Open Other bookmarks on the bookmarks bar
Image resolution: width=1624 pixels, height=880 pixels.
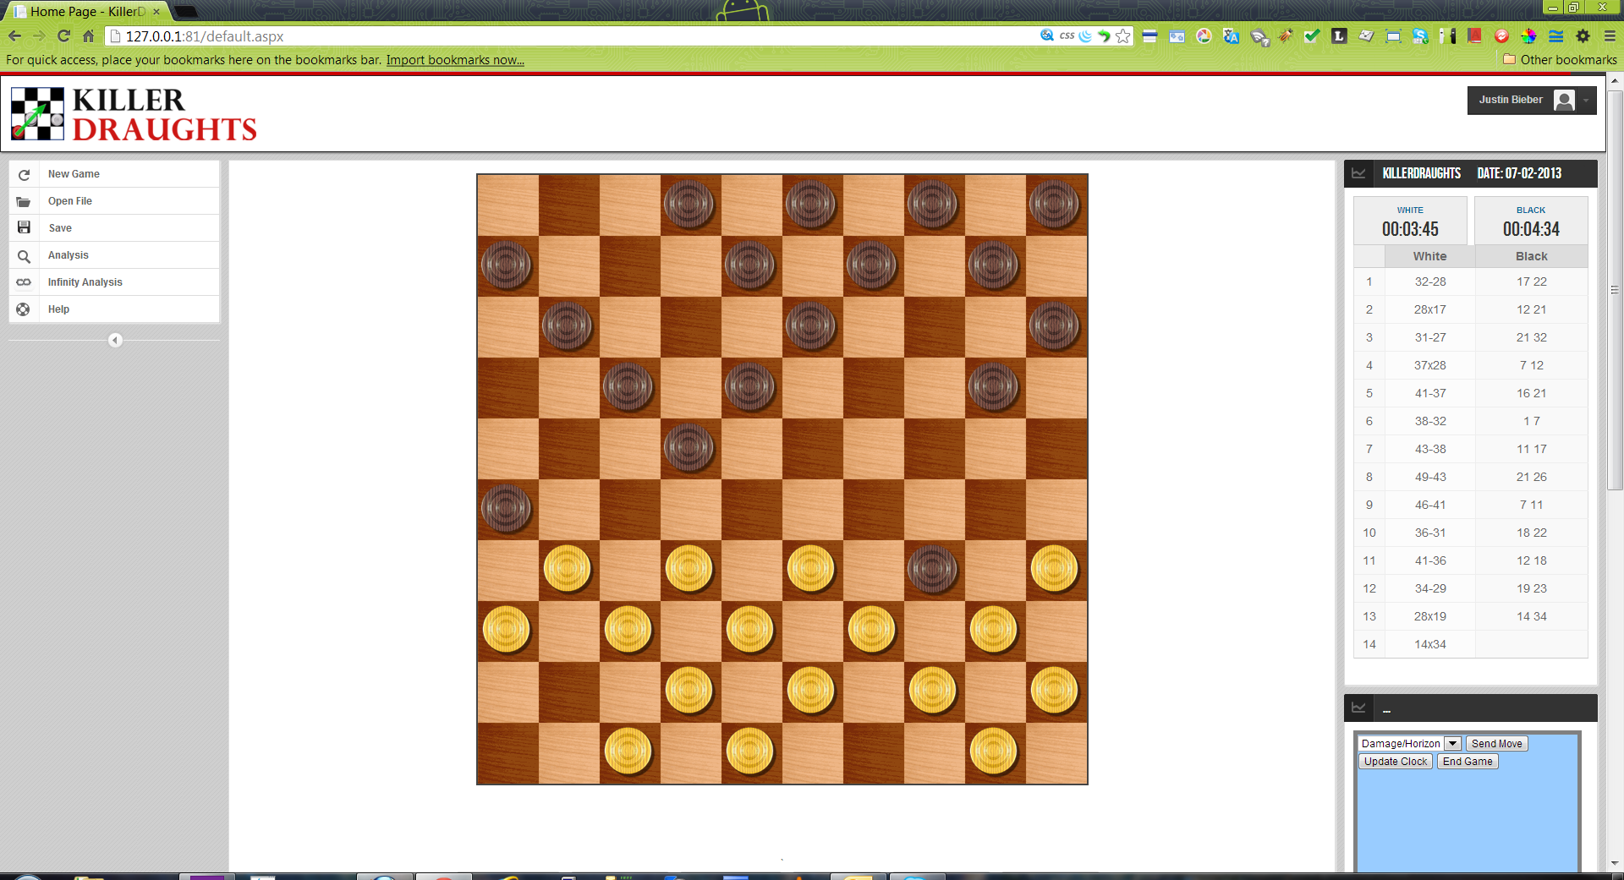coord(1561,59)
